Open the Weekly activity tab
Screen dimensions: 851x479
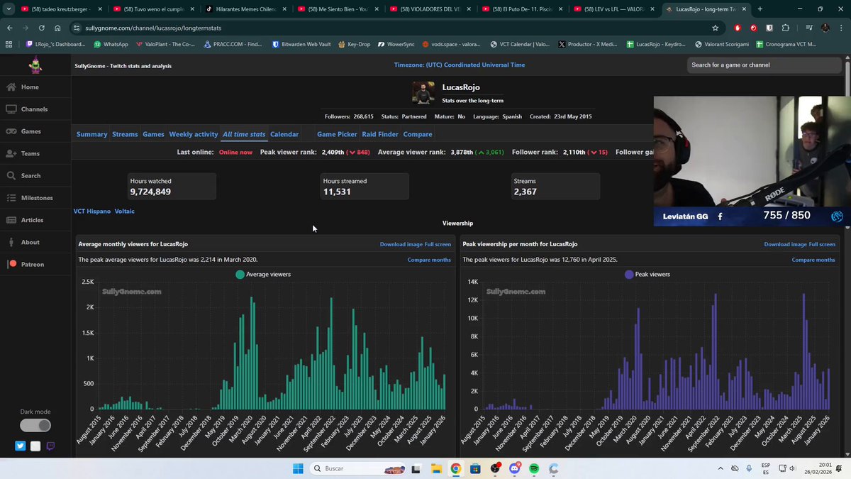193,134
